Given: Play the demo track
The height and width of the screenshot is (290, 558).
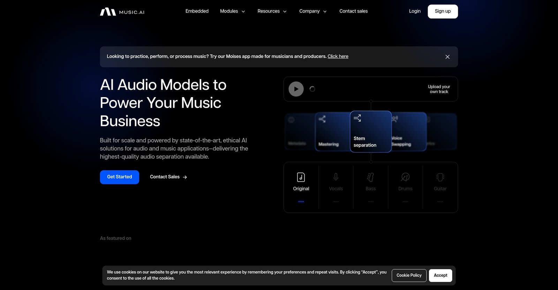Looking at the screenshot, I should click(x=296, y=89).
